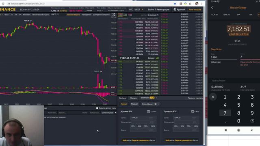Open the Фьючерсы tab
The height and width of the screenshot is (146, 260).
point(147,98)
